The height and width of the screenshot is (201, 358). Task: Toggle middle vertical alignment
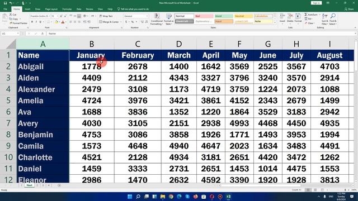(x=75, y=16)
